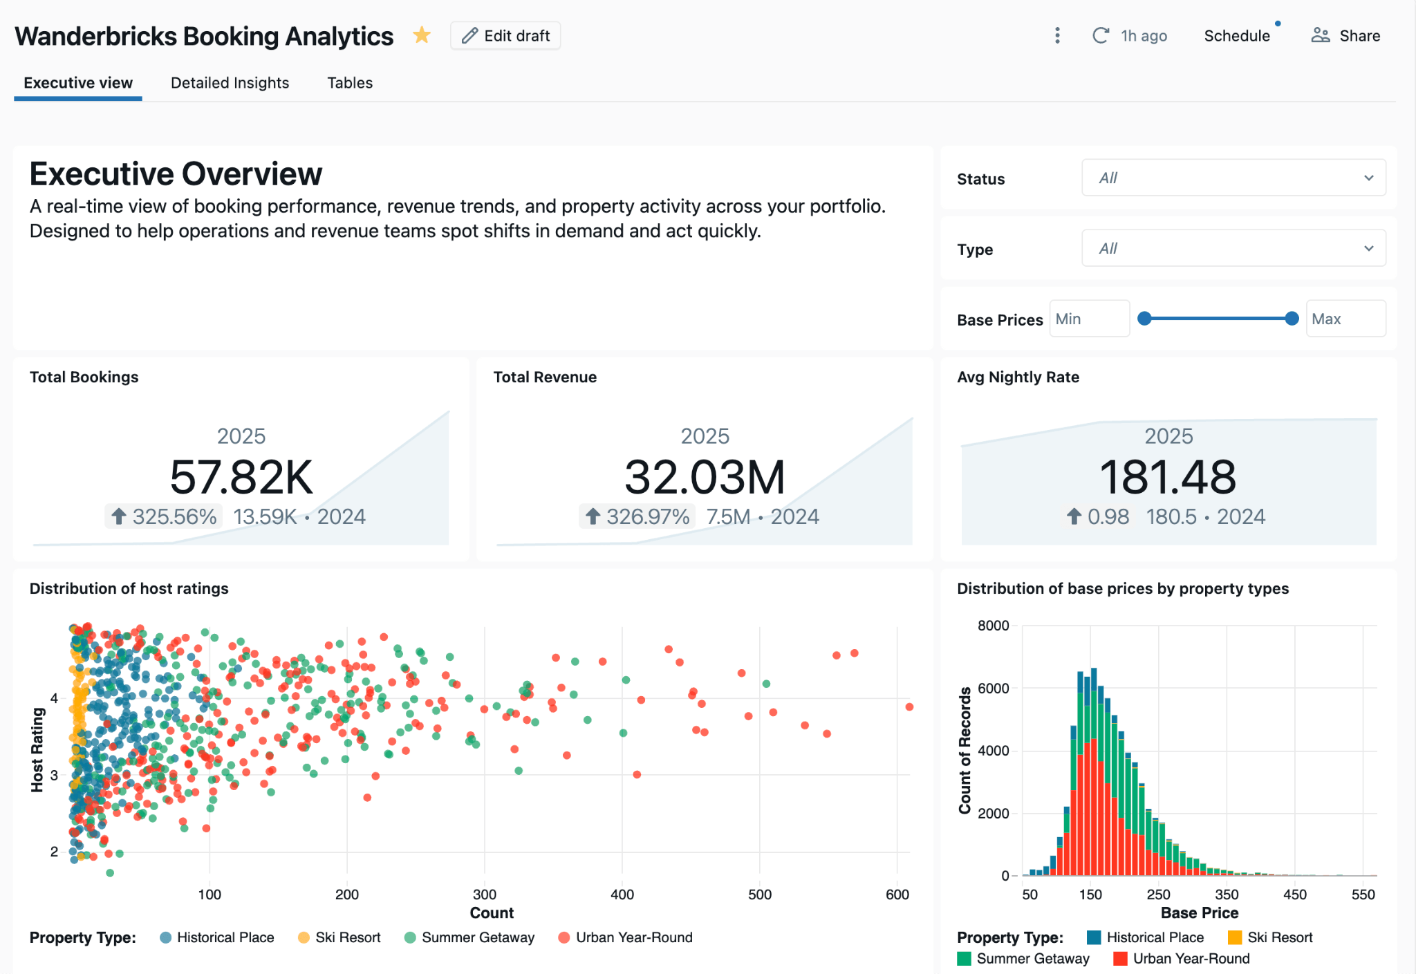Switch to the Executive view tab
Screen dimensions: 1416x974
78,83
